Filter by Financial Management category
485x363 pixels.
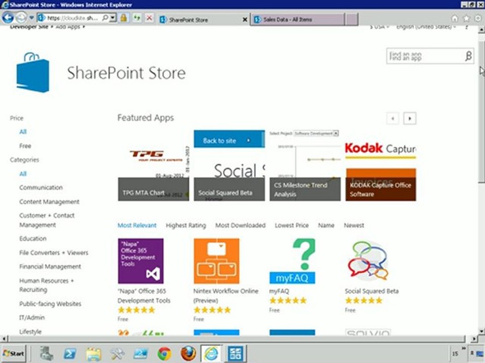pyautogui.click(x=50, y=267)
